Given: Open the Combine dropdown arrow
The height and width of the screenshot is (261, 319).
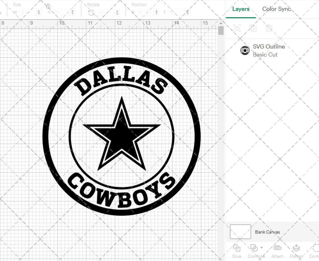Looking at the screenshot, I should [x=262, y=248].
